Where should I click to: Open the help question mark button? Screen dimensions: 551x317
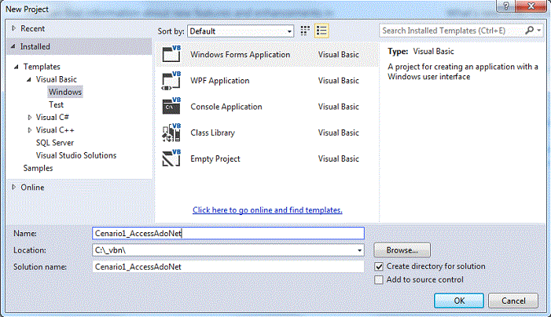coord(506,6)
